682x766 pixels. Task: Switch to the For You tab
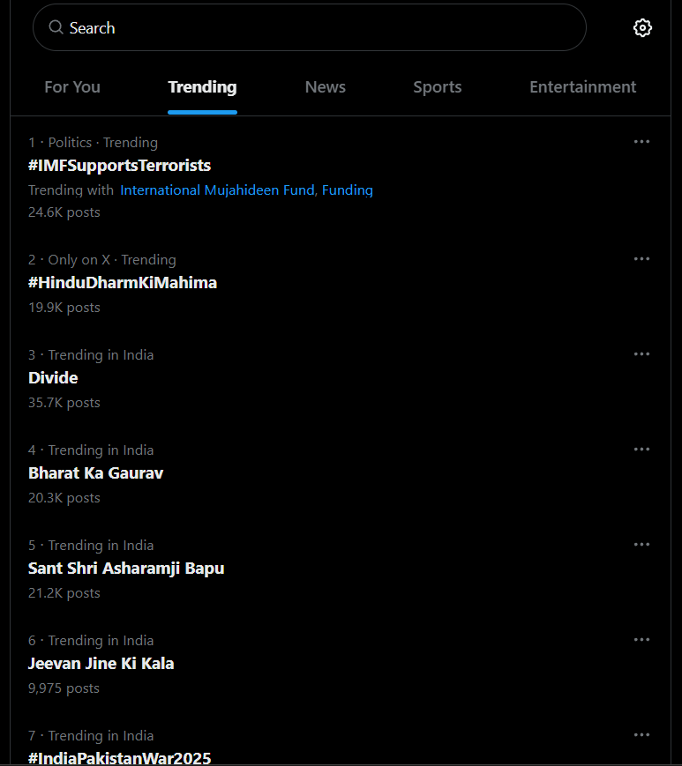pos(72,87)
